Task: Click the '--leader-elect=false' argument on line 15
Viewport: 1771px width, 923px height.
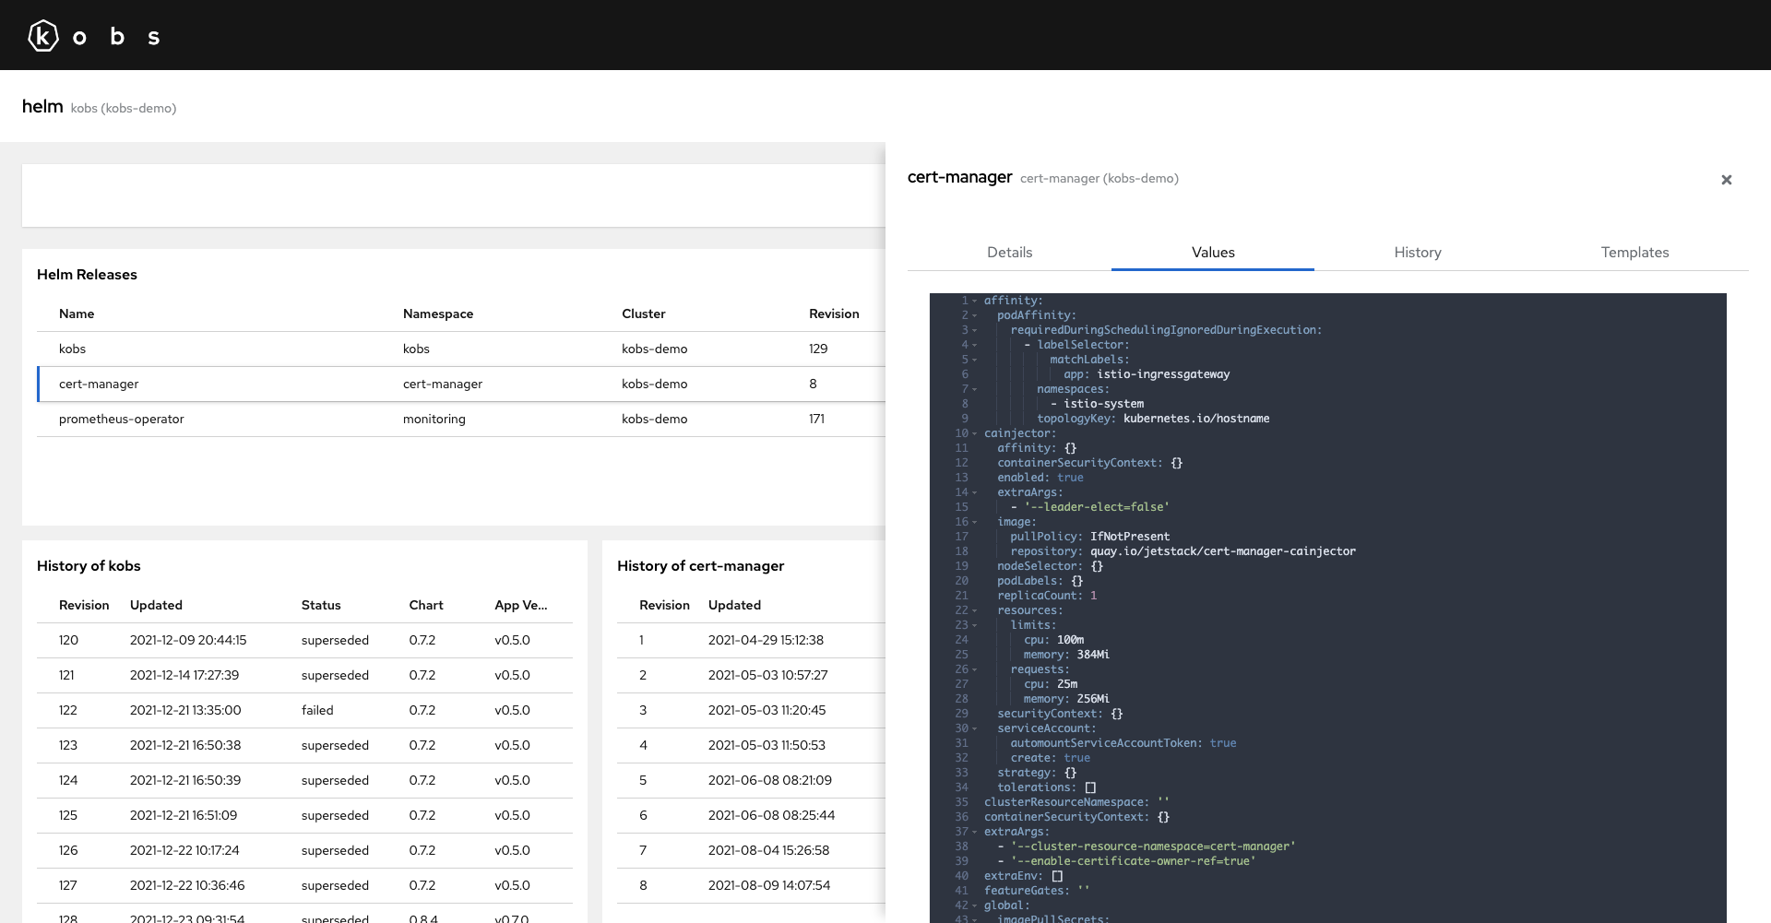Action: (x=1097, y=507)
